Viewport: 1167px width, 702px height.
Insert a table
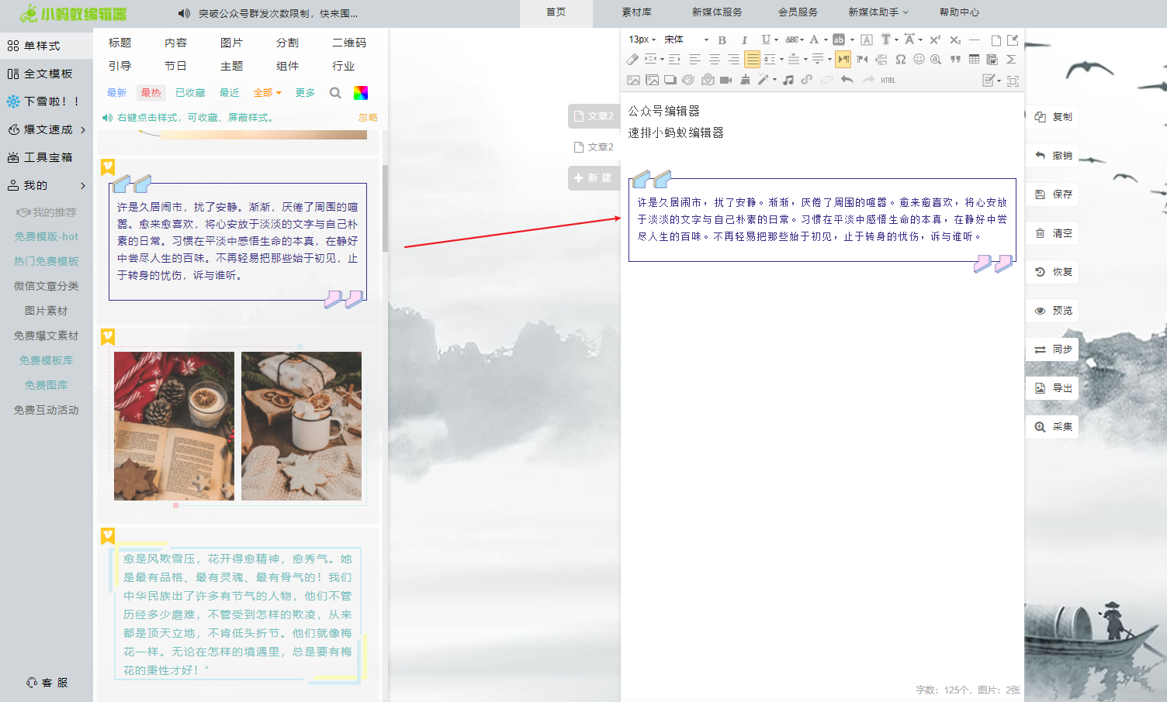click(974, 59)
